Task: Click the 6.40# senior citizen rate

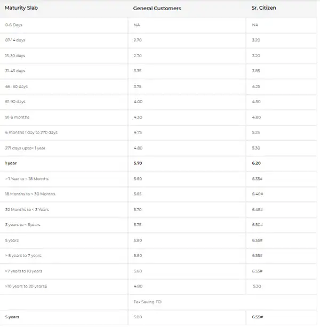Action: (x=258, y=194)
